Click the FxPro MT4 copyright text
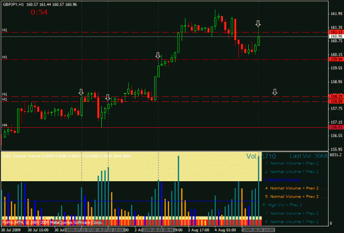The width and height of the screenshot is (344, 233). 52,223
